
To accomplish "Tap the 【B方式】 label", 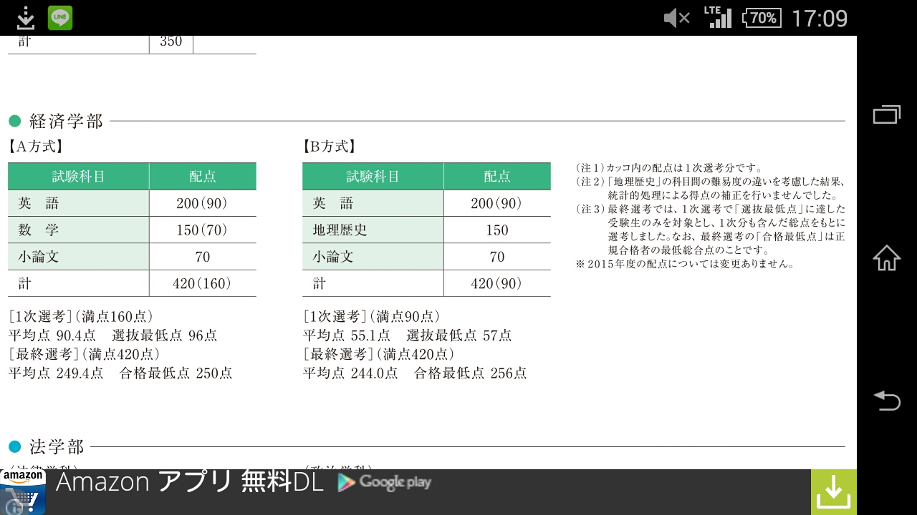I will (x=330, y=147).
